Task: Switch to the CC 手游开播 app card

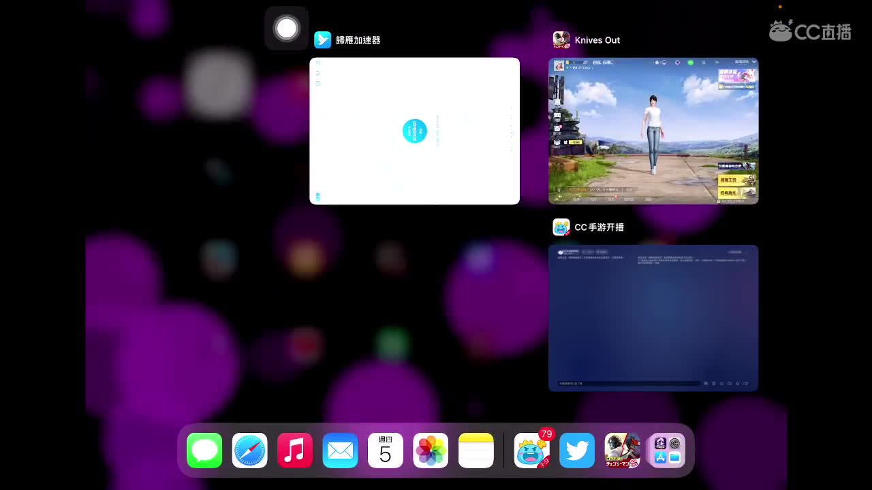Action: tap(653, 318)
